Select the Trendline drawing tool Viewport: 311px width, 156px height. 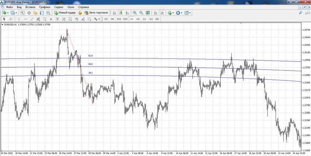(x=32, y=19)
